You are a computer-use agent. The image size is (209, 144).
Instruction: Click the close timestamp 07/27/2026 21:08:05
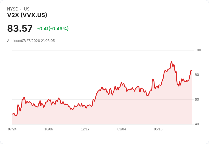click(x=38, y=41)
